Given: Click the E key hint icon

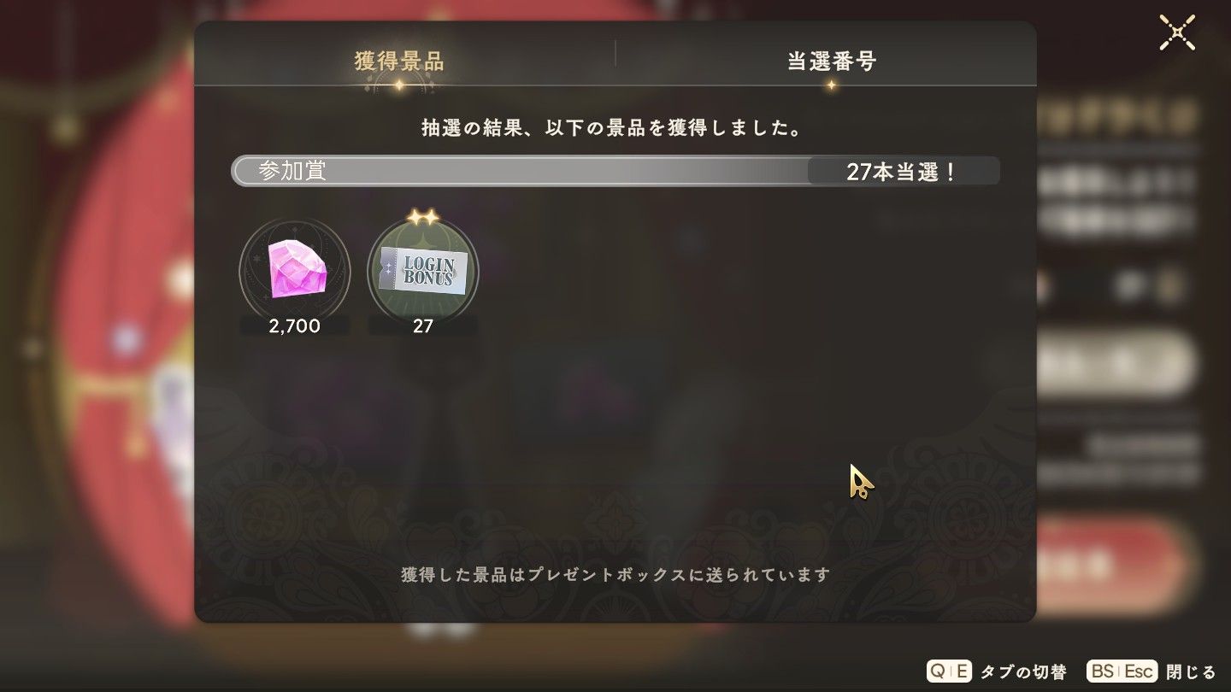Looking at the screenshot, I should tap(961, 671).
